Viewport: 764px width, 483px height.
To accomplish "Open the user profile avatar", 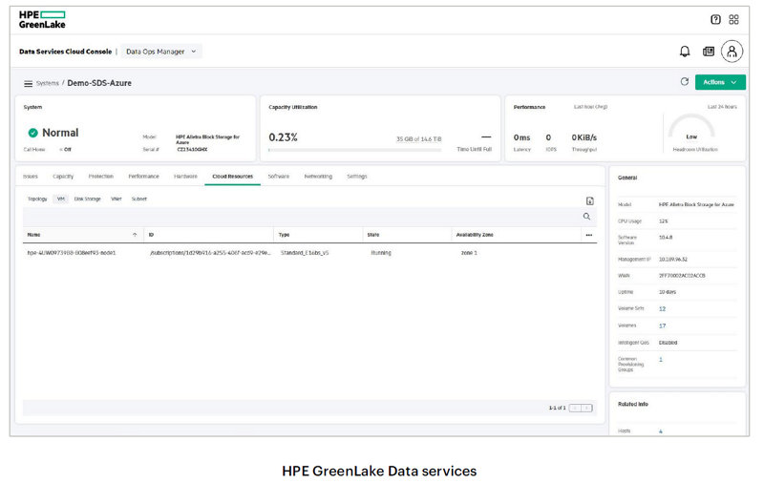I will [732, 52].
